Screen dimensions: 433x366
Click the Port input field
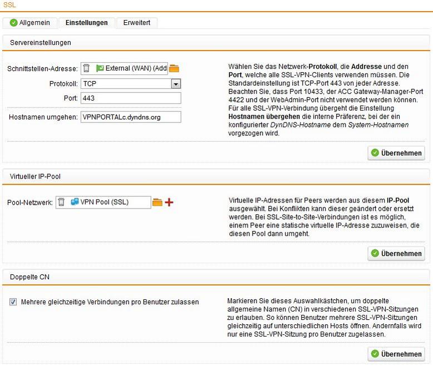(131, 98)
